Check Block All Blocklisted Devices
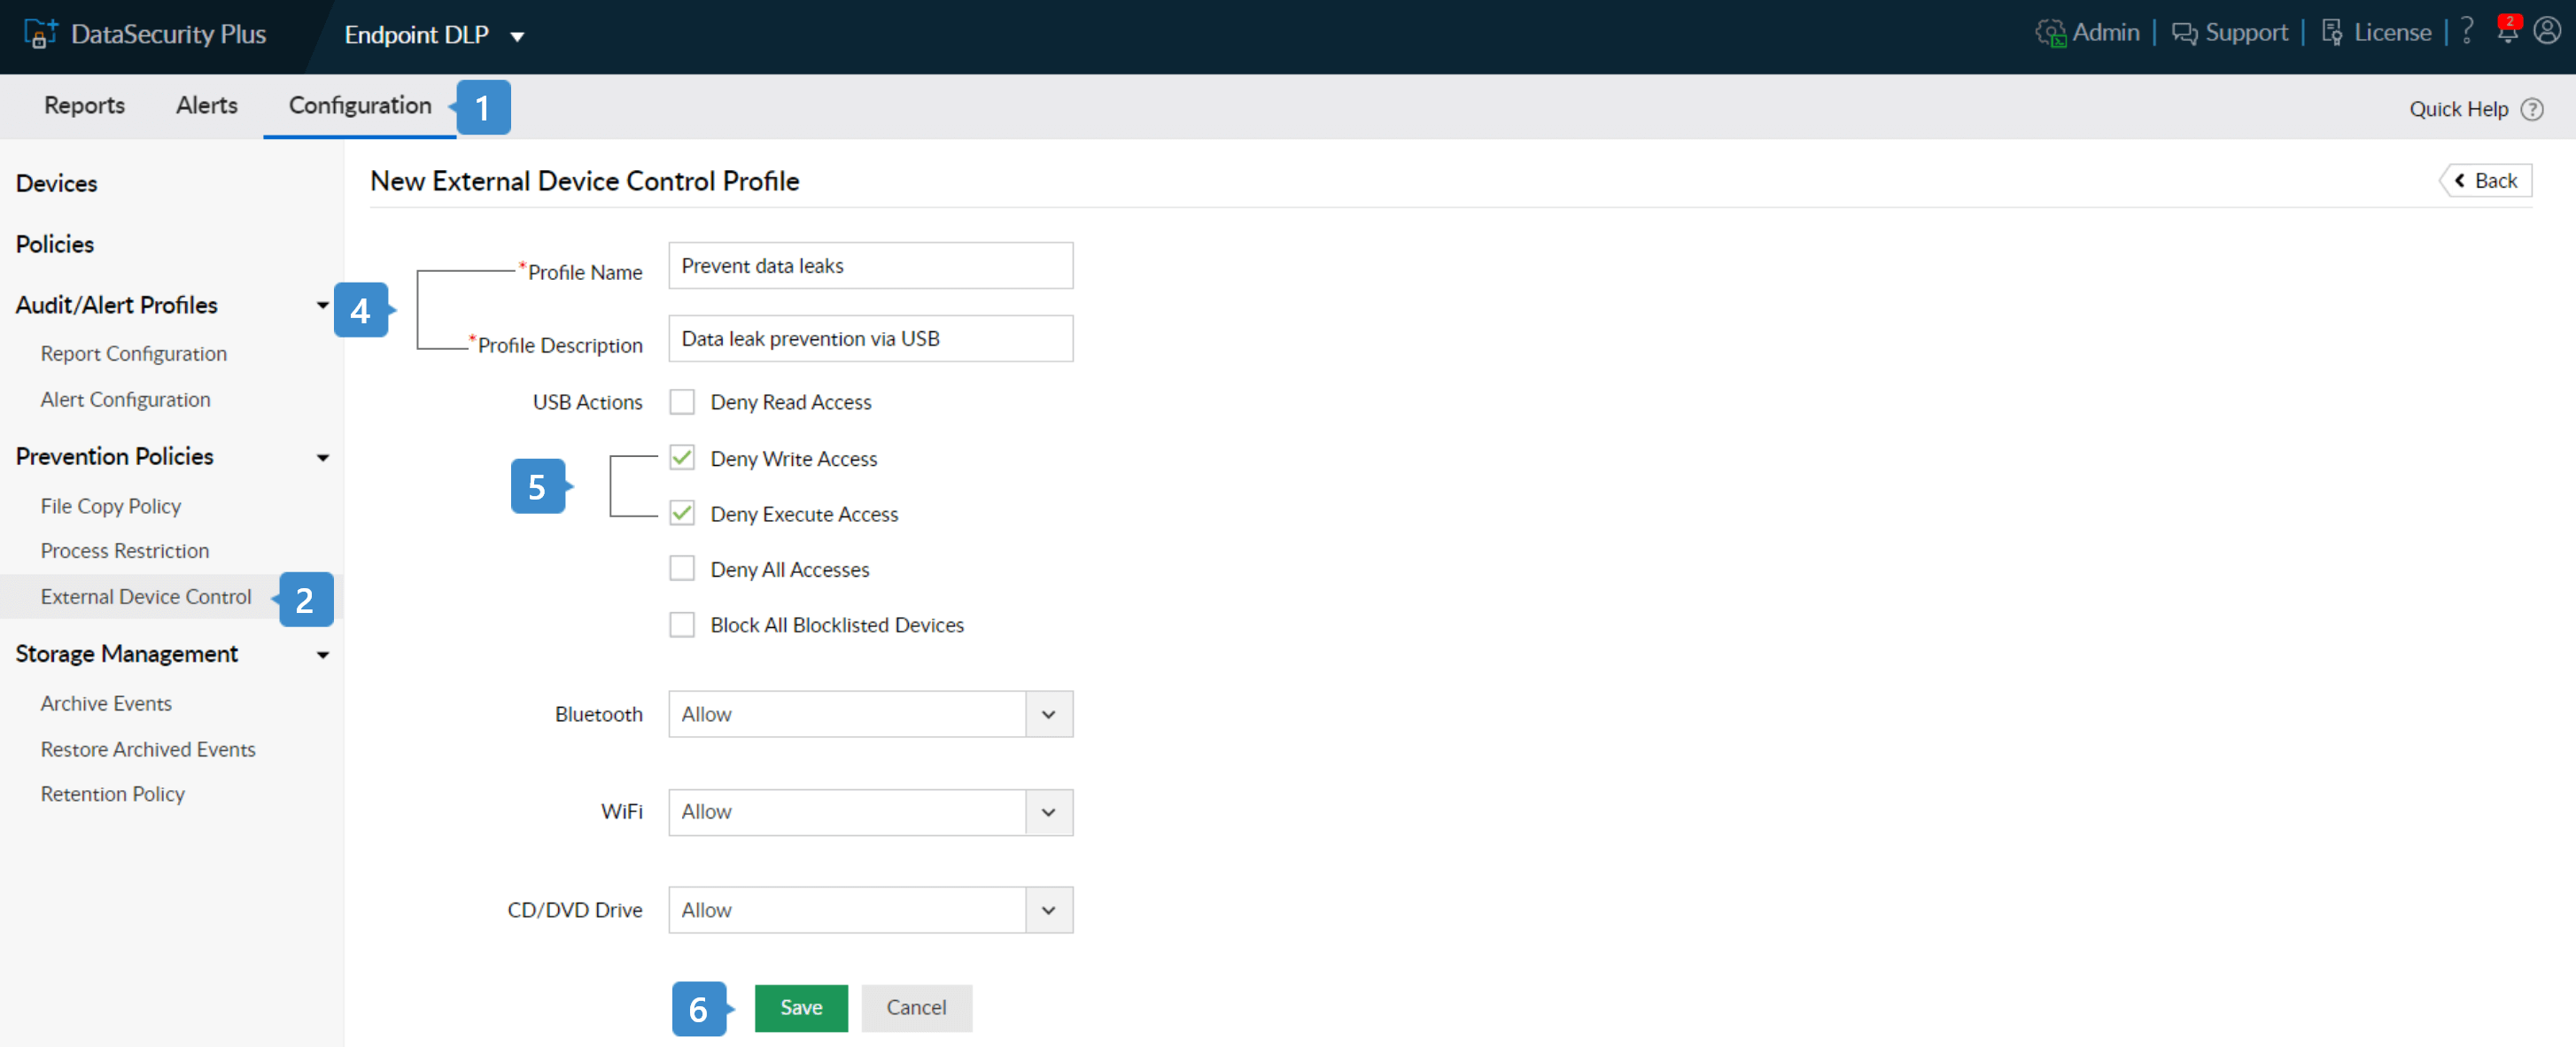2576x1047 pixels. (x=682, y=624)
